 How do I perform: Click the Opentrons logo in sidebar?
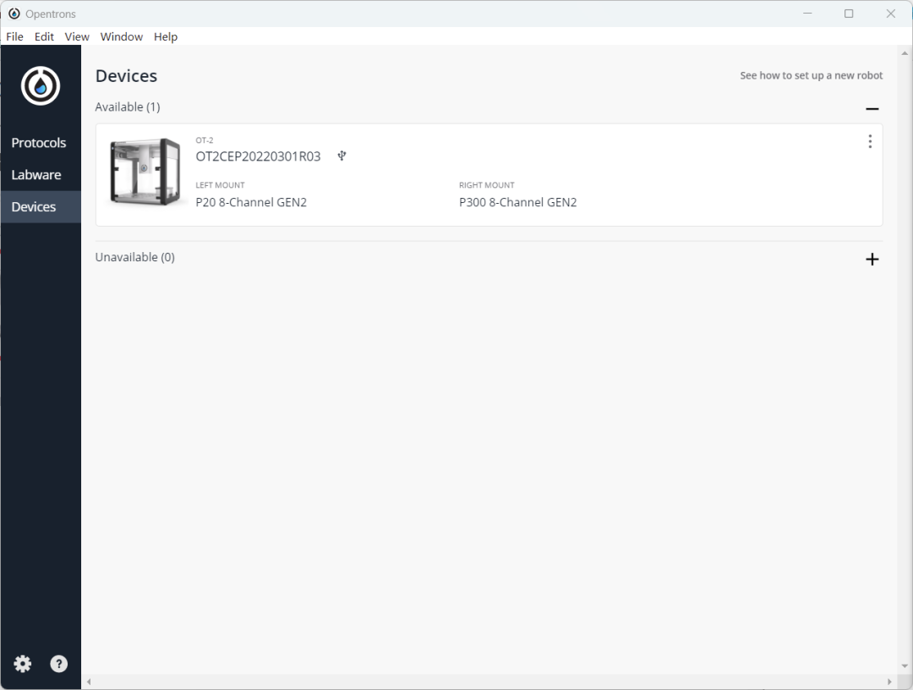tap(41, 86)
